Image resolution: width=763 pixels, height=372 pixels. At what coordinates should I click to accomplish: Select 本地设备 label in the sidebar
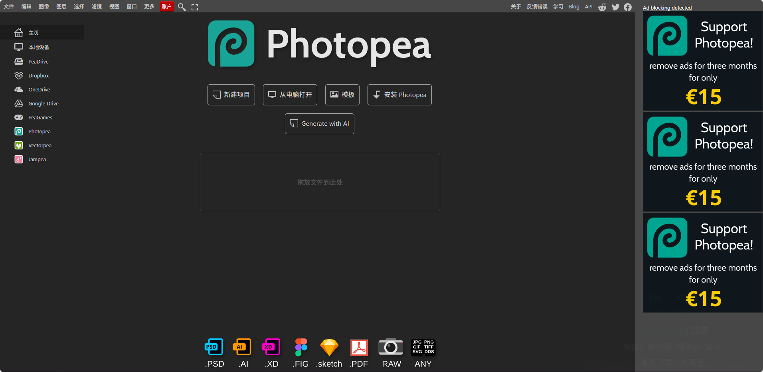(39, 47)
